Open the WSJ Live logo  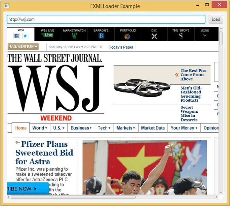[x=47, y=35]
